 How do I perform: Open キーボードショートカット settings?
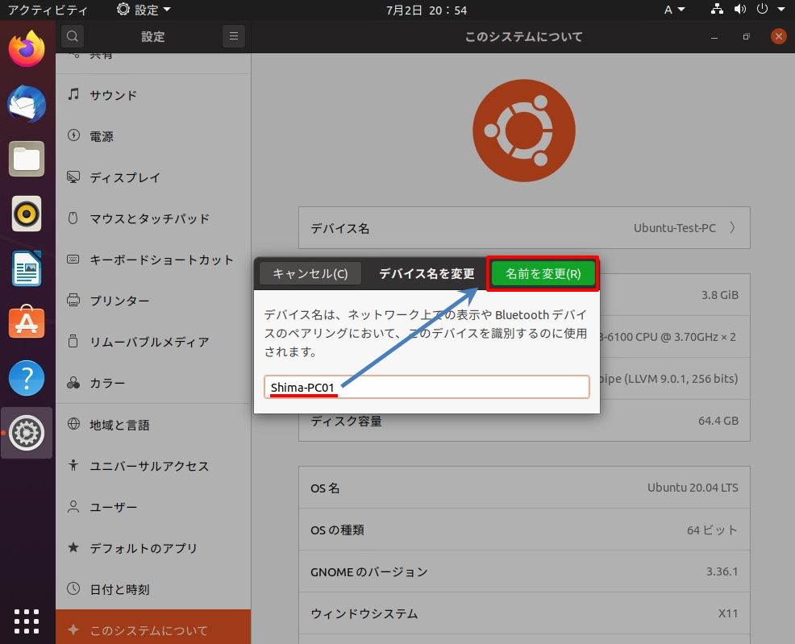153,260
